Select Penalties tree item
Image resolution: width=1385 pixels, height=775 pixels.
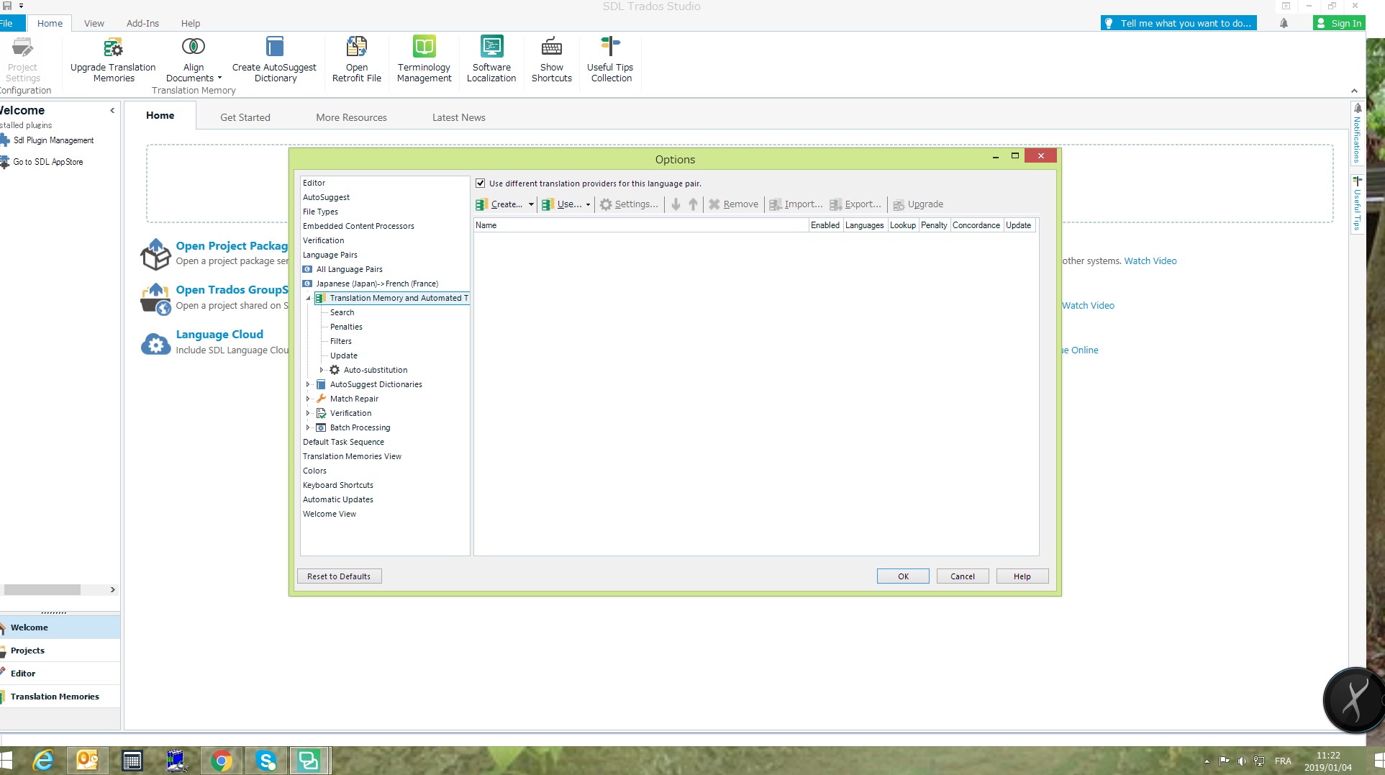pos(346,327)
